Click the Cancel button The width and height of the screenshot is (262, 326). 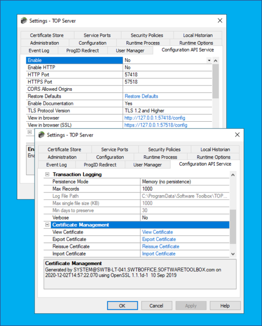pyautogui.click(x=157, y=306)
